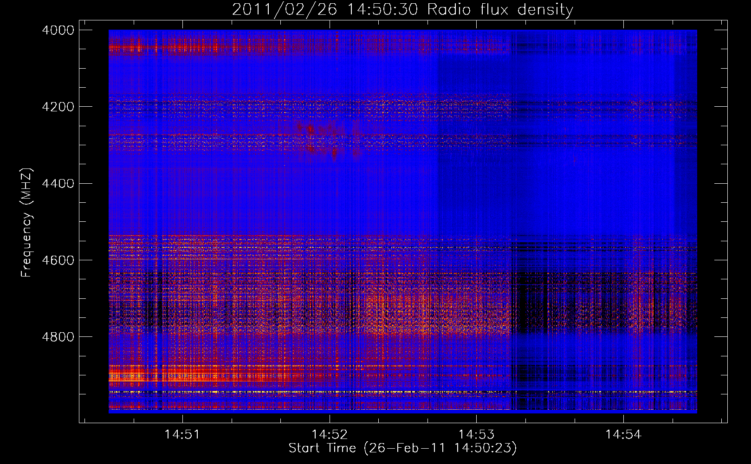Select the 4000 frequency axis label
Screen dimensions: 751x464
coord(58,30)
